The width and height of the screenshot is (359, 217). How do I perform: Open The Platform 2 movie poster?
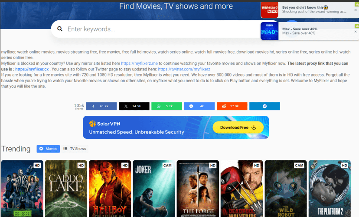point(330,188)
